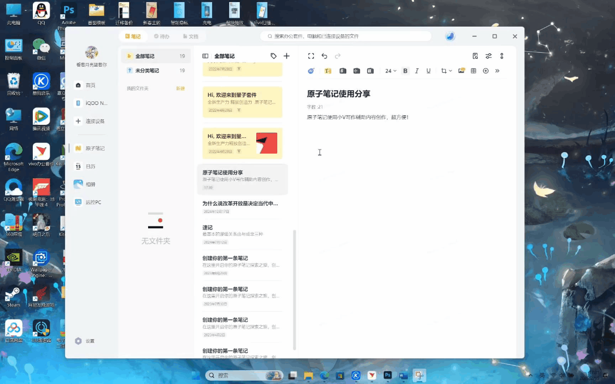Screen dimensions: 615x384
Task: Open the blue cloud account icon in title bar
Action: tap(450, 36)
